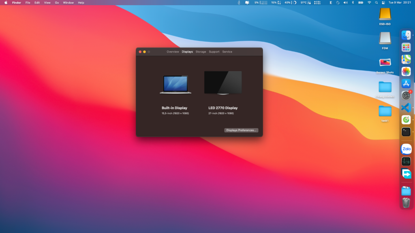Open Visual Studio Code from the dock
415x233 pixels.
coord(406,108)
